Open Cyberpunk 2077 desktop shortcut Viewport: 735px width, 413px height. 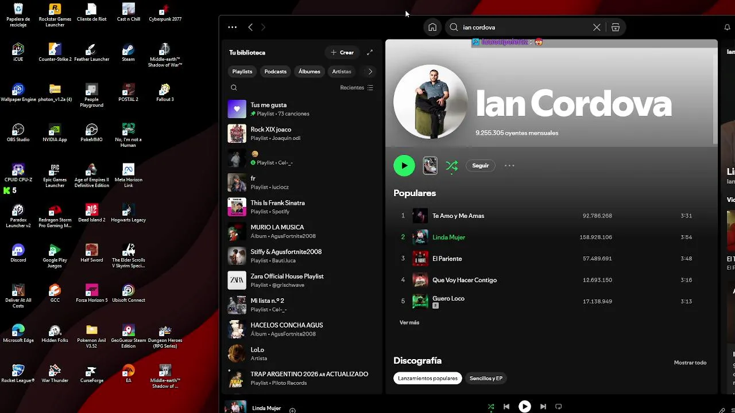[165, 11]
